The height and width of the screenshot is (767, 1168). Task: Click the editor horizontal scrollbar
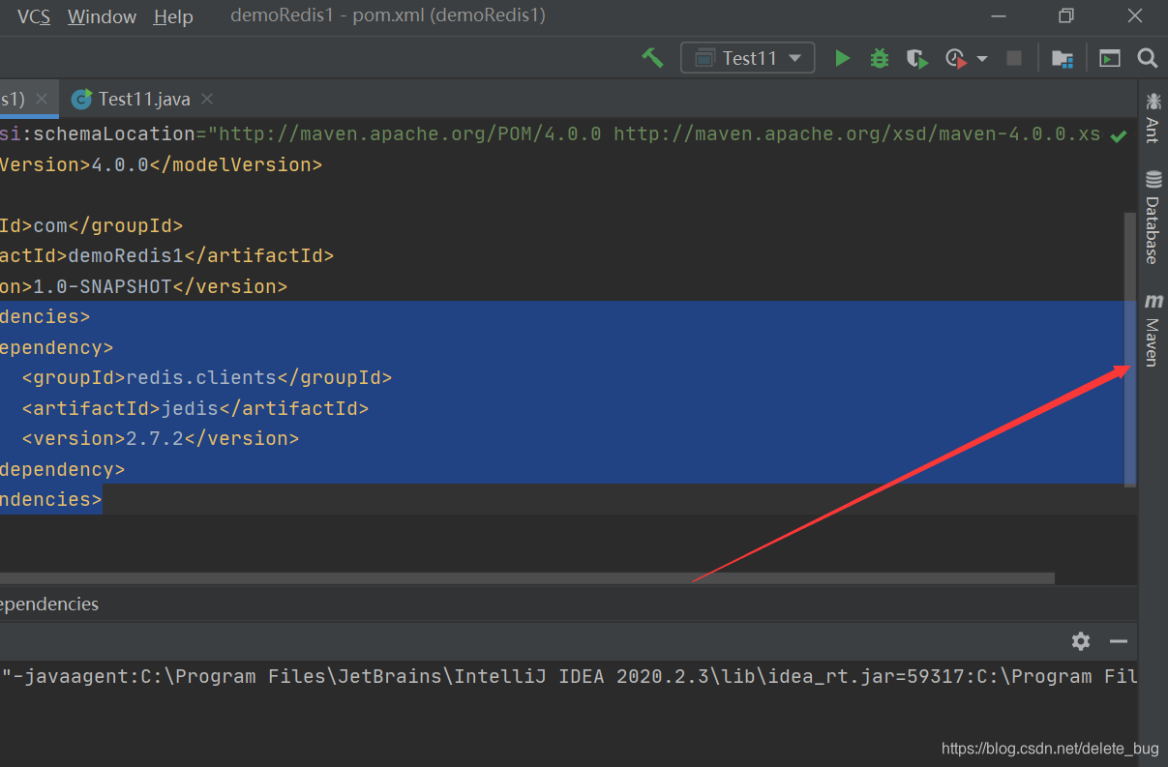click(x=526, y=577)
